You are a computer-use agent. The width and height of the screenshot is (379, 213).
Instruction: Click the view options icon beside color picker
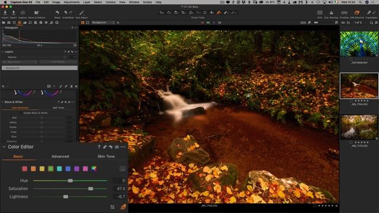[113, 207]
